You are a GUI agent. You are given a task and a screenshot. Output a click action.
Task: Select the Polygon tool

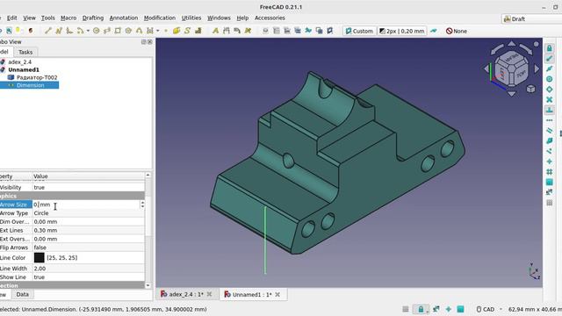128,31
